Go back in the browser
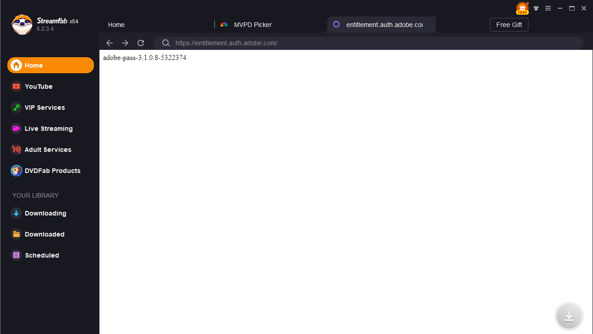This screenshot has height=334, width=593. tap(109, 43)
